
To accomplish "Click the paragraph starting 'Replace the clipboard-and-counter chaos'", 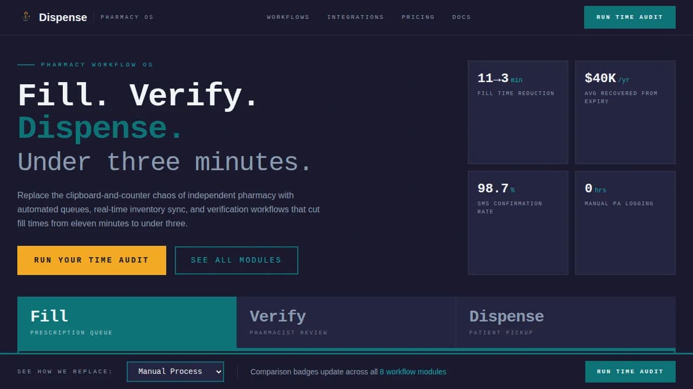I will [x=169, y=209].
